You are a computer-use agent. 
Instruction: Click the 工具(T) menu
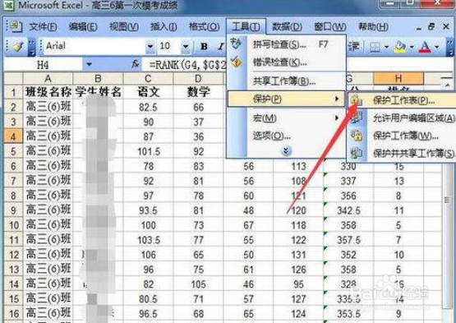(x=246, y=27)
